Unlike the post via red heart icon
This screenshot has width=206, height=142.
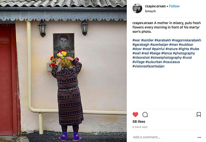click(135, 114)
